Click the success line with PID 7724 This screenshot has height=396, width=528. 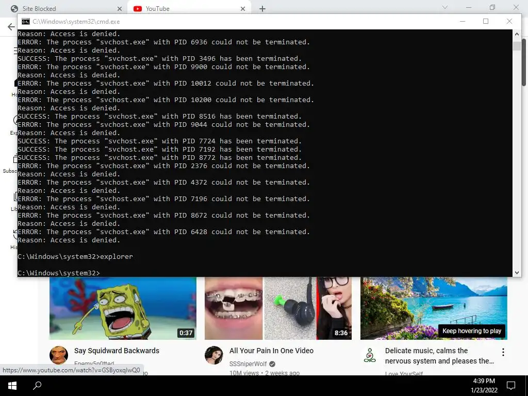coord(160,141)
